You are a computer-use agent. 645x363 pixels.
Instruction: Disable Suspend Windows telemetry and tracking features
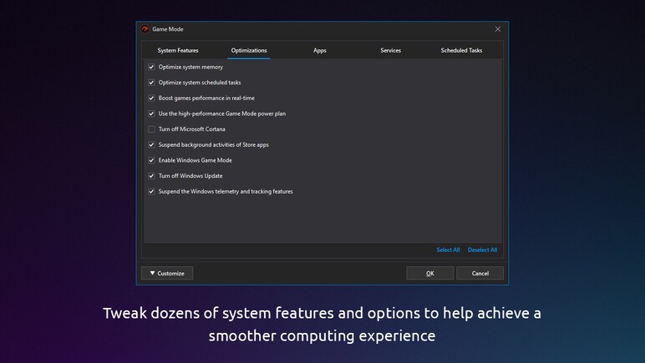coord(151,191)
